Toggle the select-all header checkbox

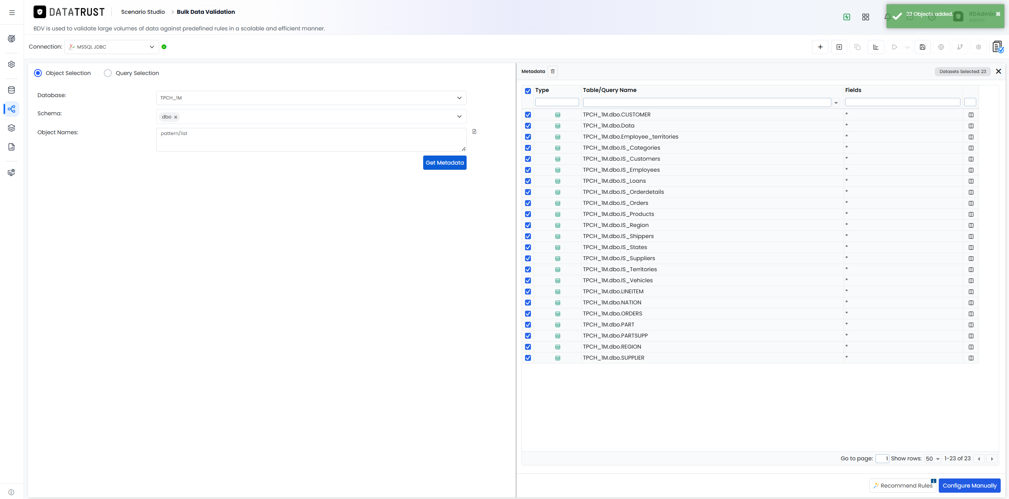pos(528,91)
